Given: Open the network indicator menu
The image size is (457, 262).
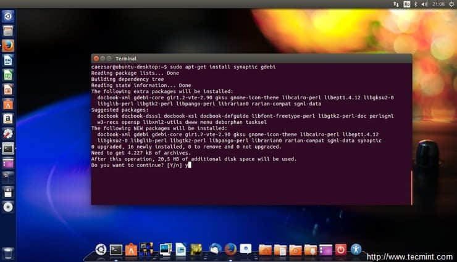Looking at the screenshot, I should [396, 4].
